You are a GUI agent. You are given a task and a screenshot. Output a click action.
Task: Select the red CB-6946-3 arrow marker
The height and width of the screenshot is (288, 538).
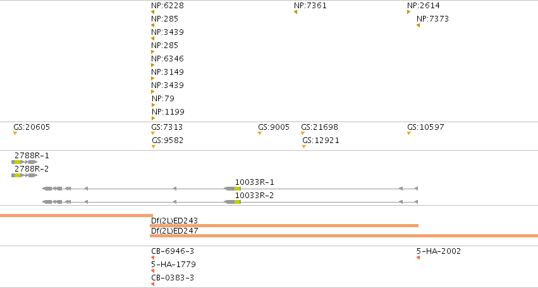tap(153, 258)
